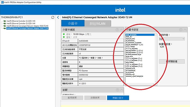Click the 連接埠 value 'B'

[80, 62]
